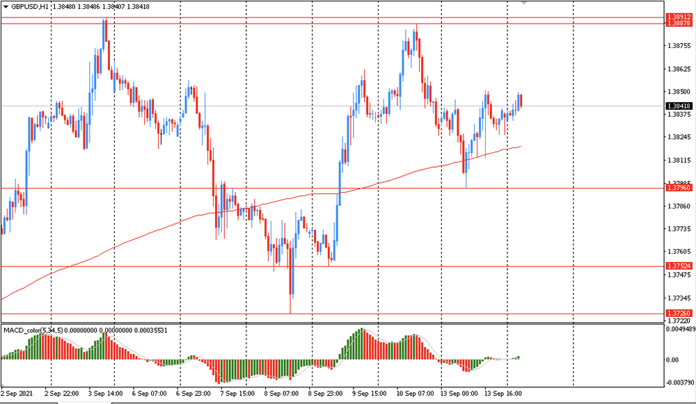The width and height of the screenshot is (696, 404).
Task: Click the 1.38755 price scale value
Action: coord(679,46)
